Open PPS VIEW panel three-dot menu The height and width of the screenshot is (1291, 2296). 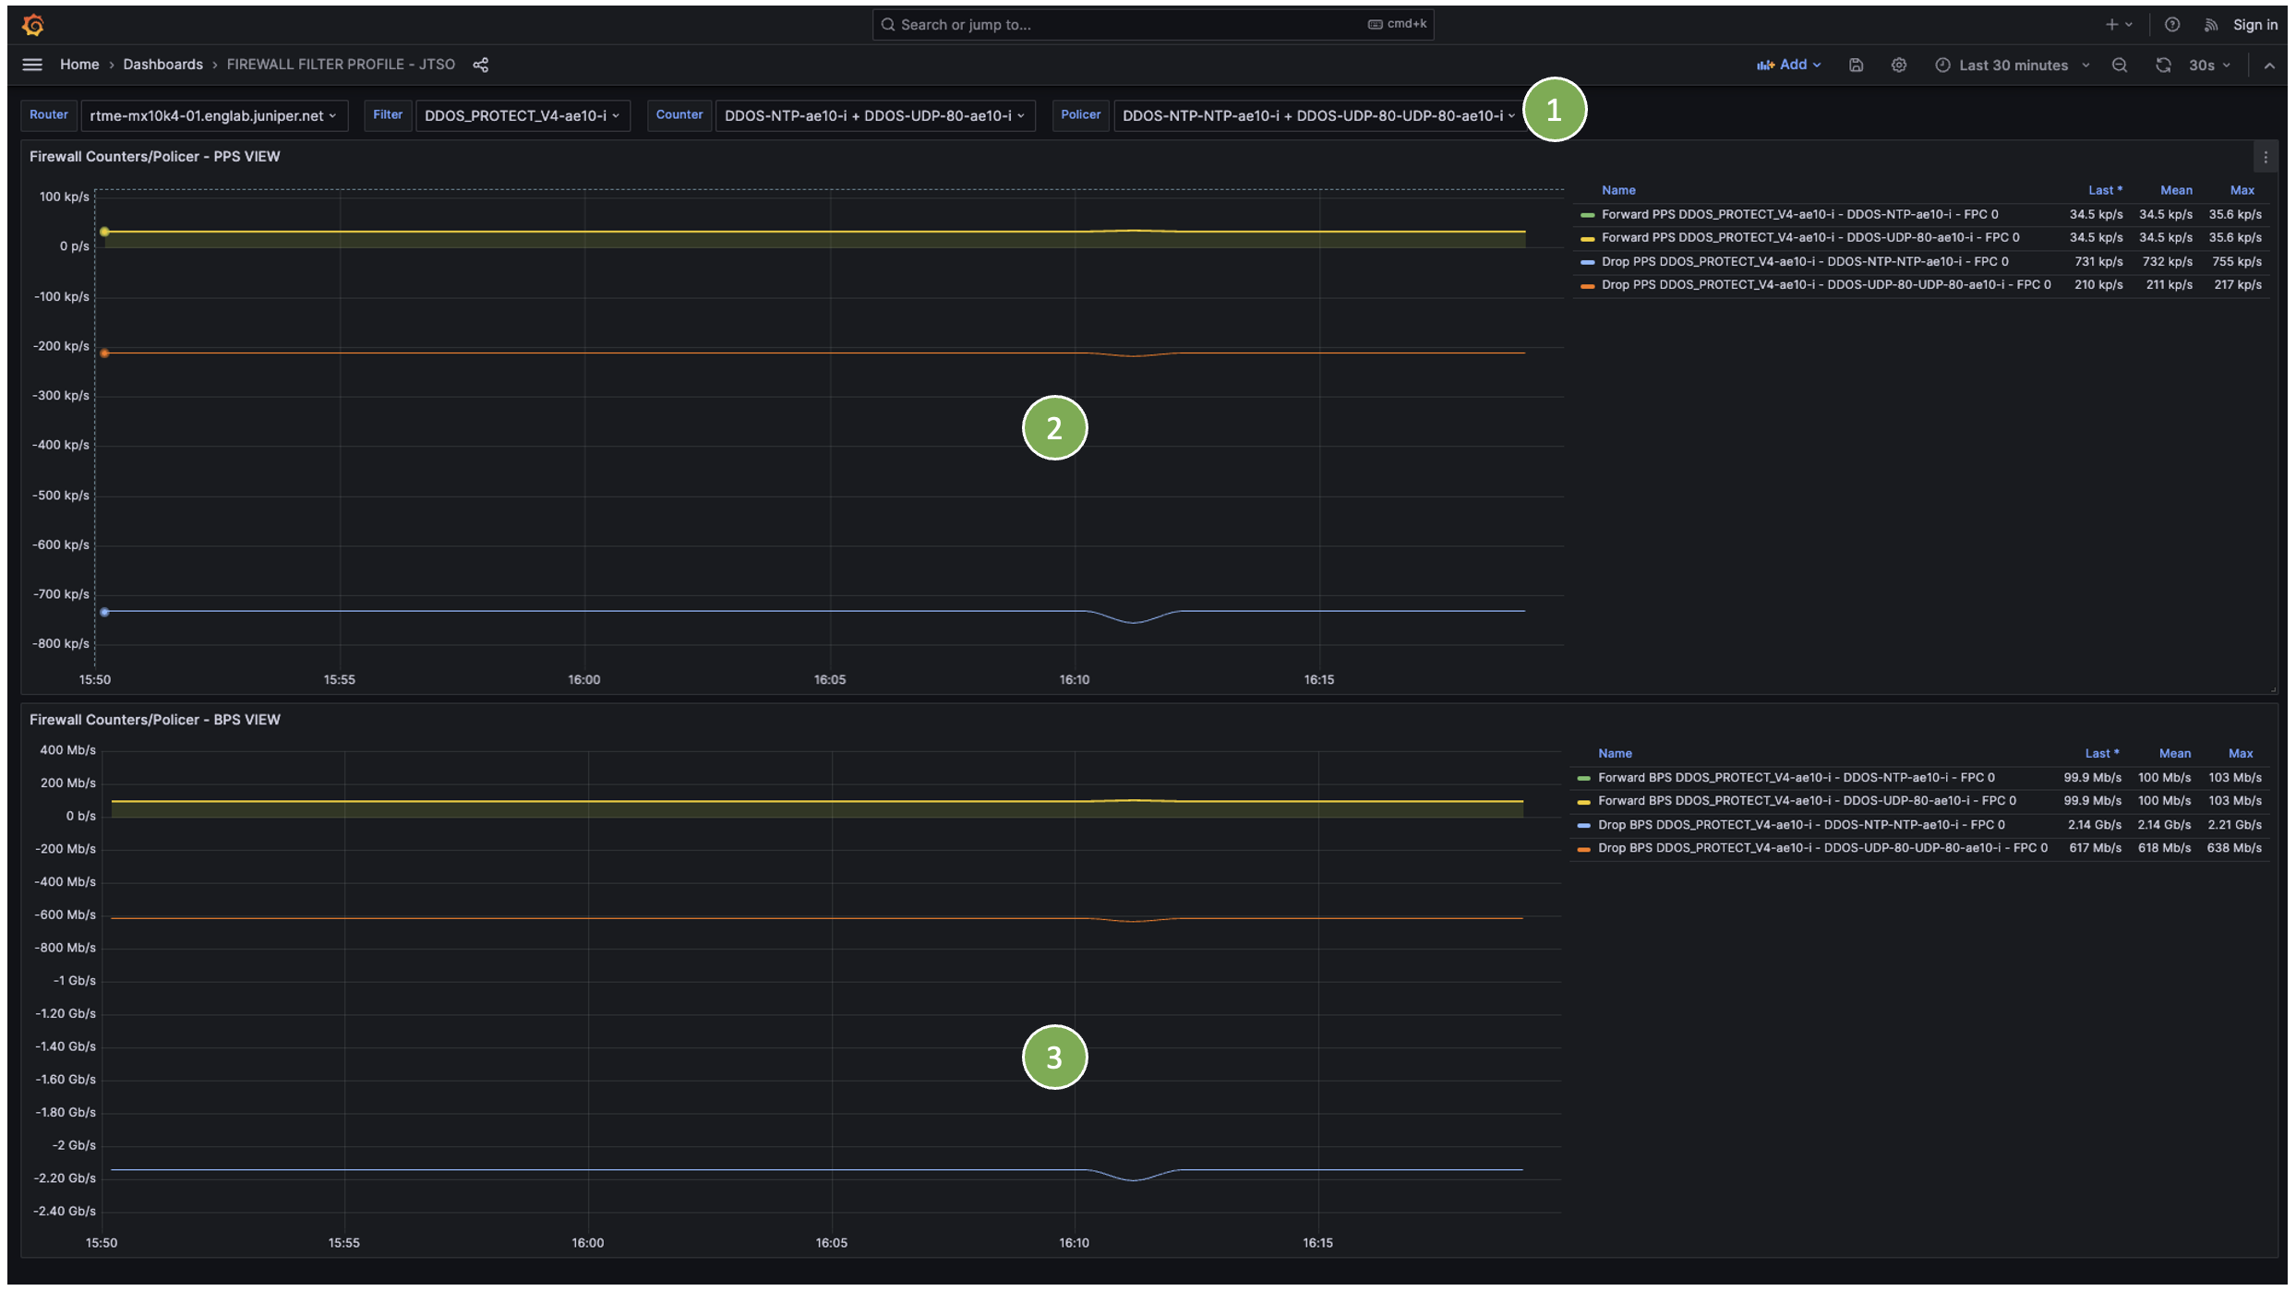(2265, 158)
